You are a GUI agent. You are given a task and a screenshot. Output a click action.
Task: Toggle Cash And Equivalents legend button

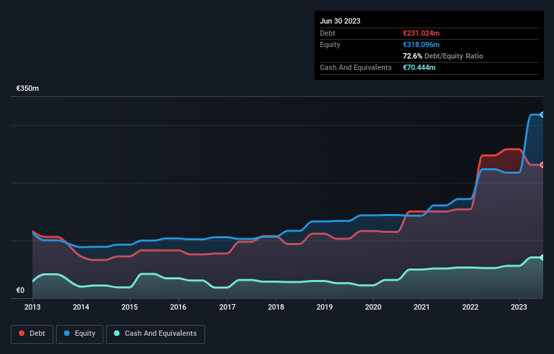tap(155, 334)
